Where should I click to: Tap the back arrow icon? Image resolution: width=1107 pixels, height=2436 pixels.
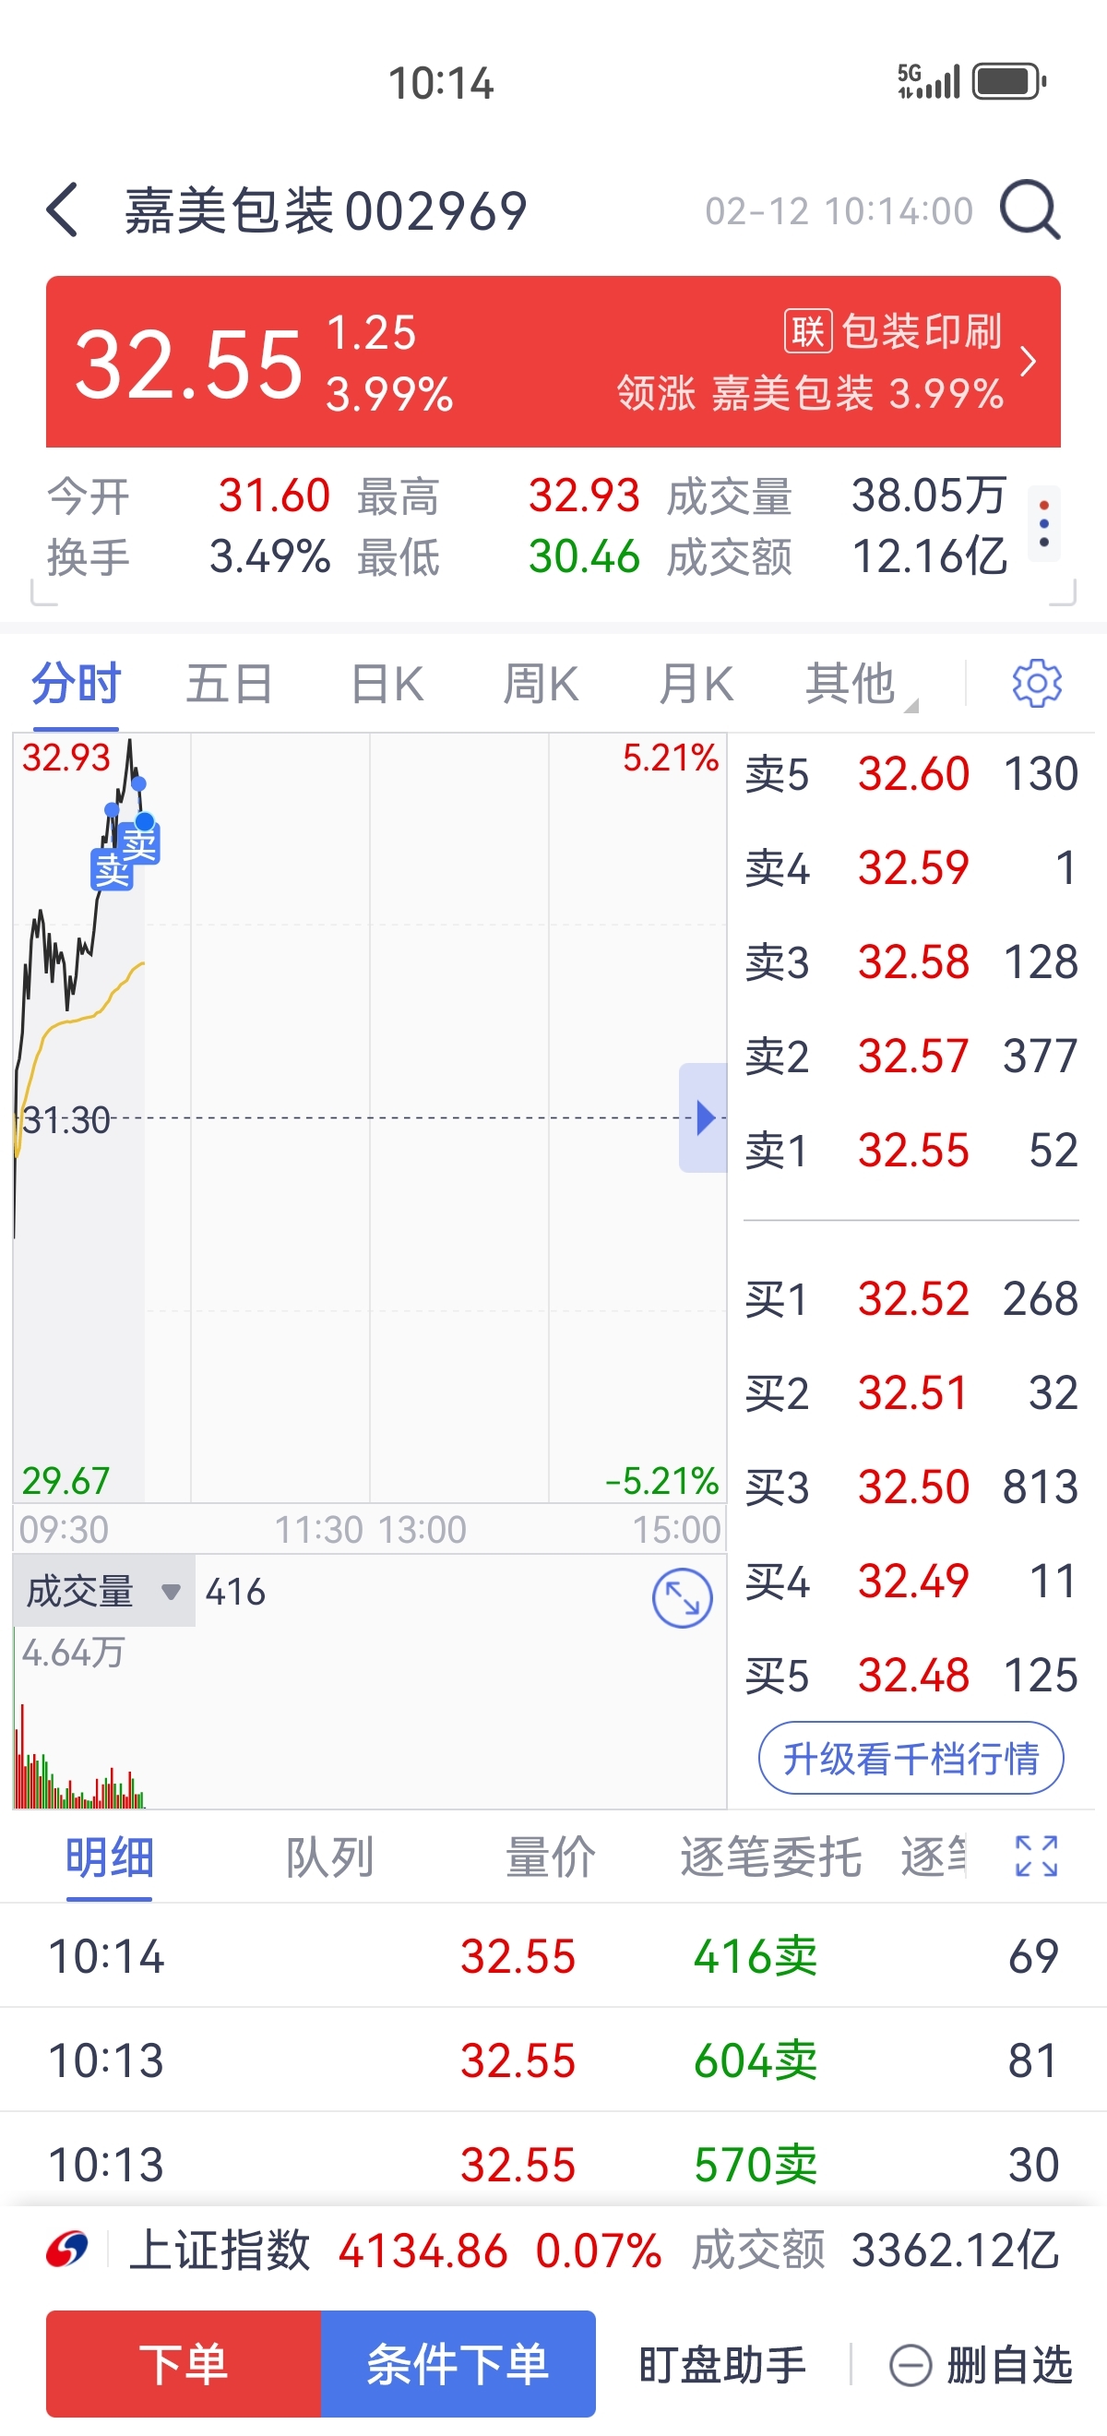[x=63, y=209]
